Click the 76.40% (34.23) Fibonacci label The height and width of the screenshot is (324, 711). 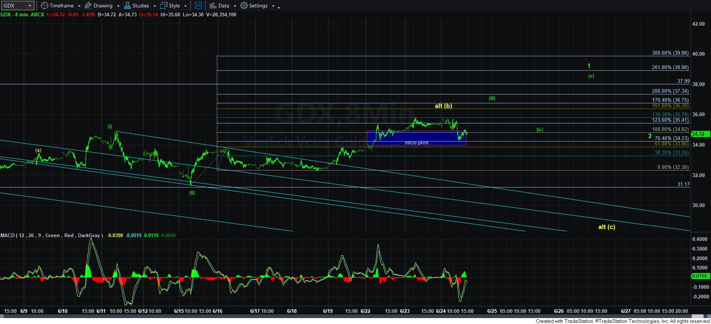click(x=672, y=138)
